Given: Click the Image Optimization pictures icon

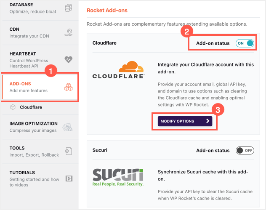Looking at the screenshot, I should pos(68,127).
